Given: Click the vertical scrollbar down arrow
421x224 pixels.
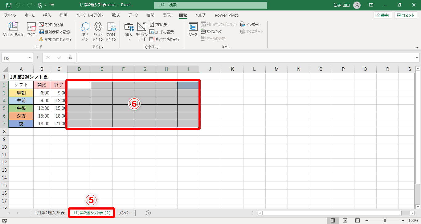Looking at the screenshot, I should 418,206.
